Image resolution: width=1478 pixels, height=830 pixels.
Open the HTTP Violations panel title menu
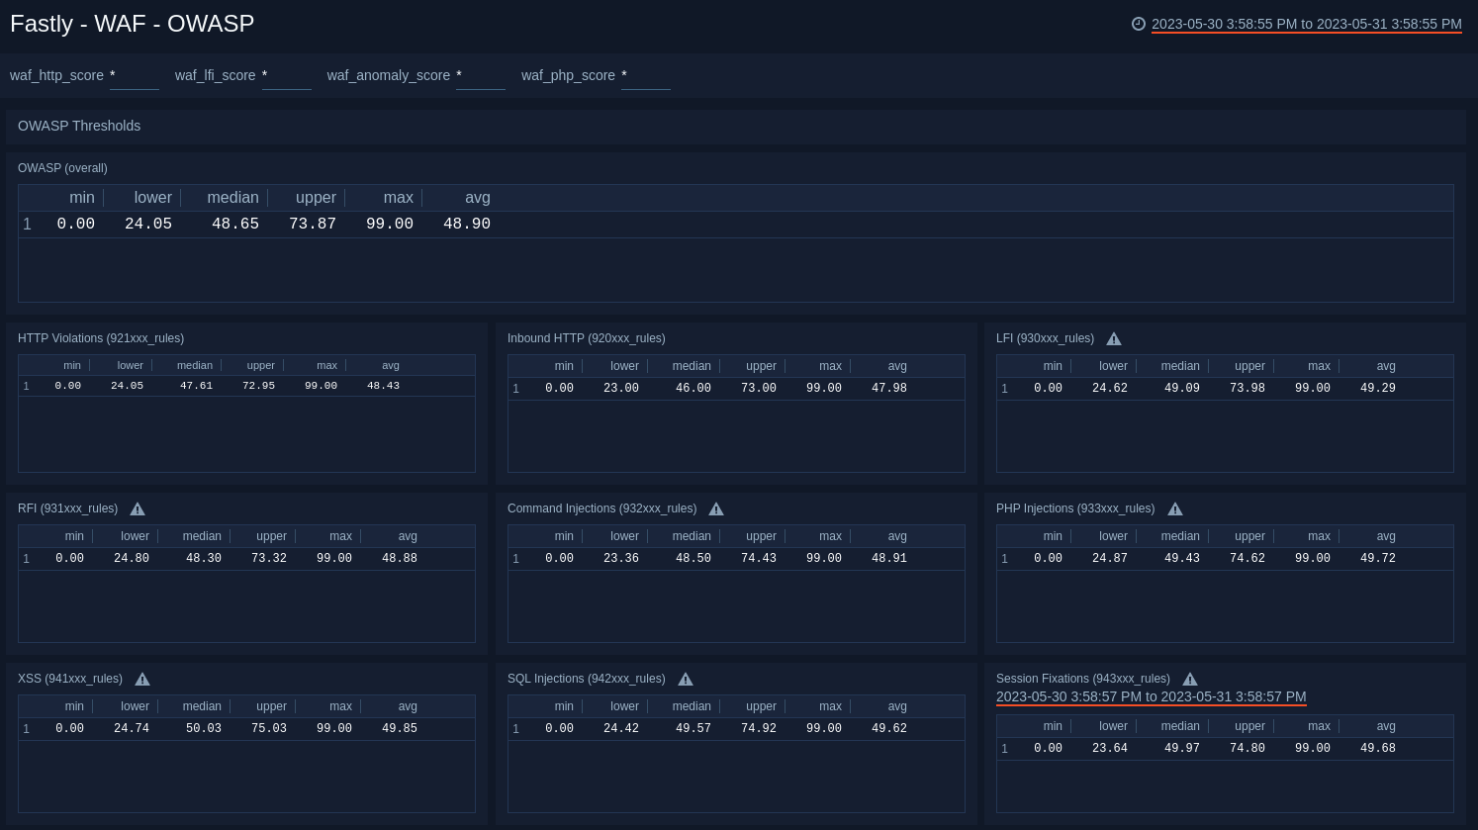[x=101, y=338]
